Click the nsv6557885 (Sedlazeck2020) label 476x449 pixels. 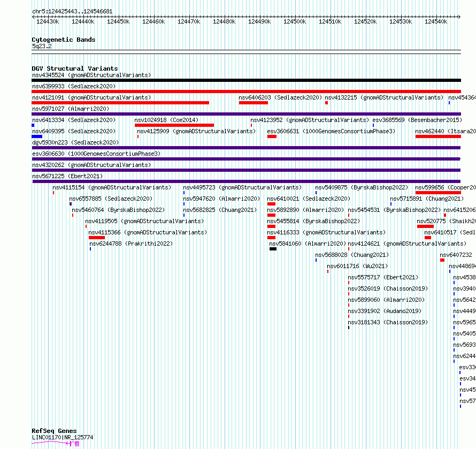coord(111,199)
